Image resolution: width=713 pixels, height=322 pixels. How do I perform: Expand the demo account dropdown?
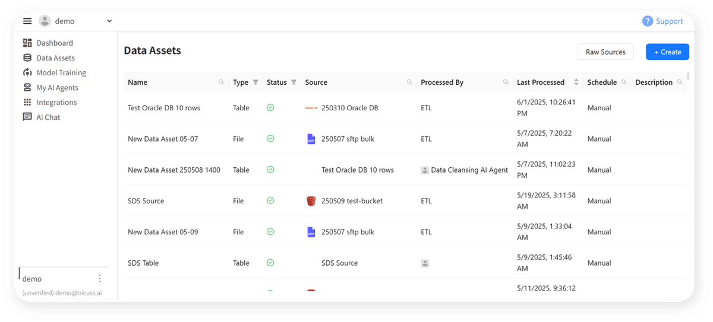[109, 21]
